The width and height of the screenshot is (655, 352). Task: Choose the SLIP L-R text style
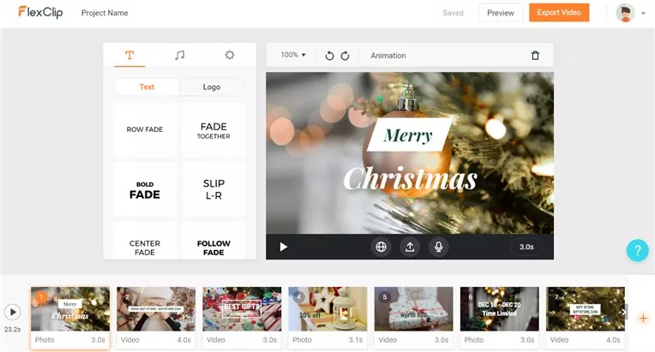(213, 190)
